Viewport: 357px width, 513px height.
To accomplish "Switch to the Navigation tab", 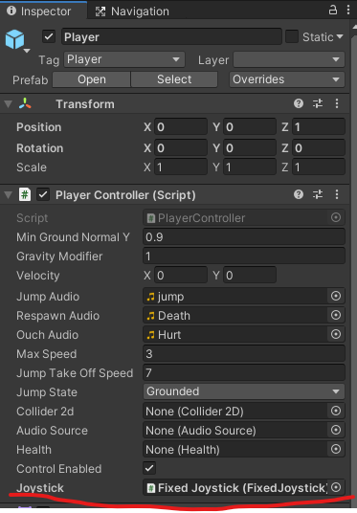I will pyautogui.click(x=132, y=11).
